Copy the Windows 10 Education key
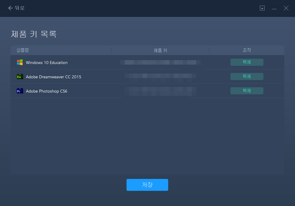 coord(247,62)
